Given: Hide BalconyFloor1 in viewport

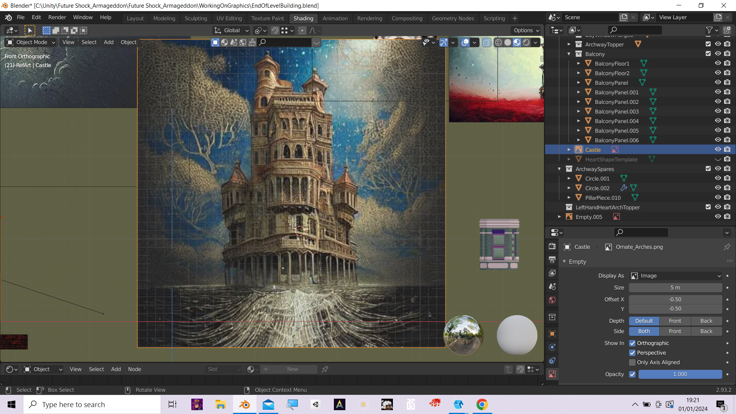Looking at the screenshot, I should click(x=718, y=63).
